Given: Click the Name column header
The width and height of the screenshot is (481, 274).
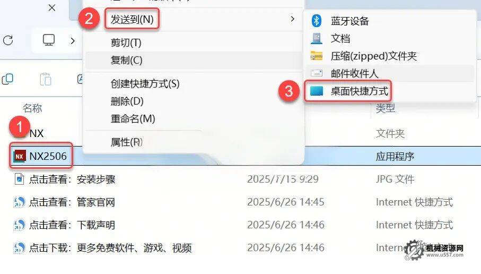Looking at the screenshot, I should click(32, 108).
